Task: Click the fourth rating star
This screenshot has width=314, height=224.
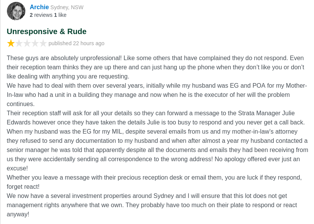Action: pyautogui.click(x=35, y=43)
